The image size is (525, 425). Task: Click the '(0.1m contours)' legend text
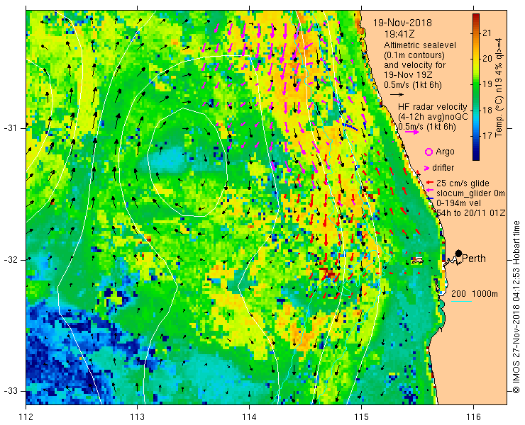tap(414, 55)
